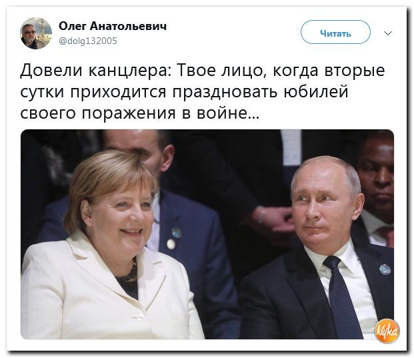
Task: Click the word "юбилей" in tweet text
Action: 316,92
